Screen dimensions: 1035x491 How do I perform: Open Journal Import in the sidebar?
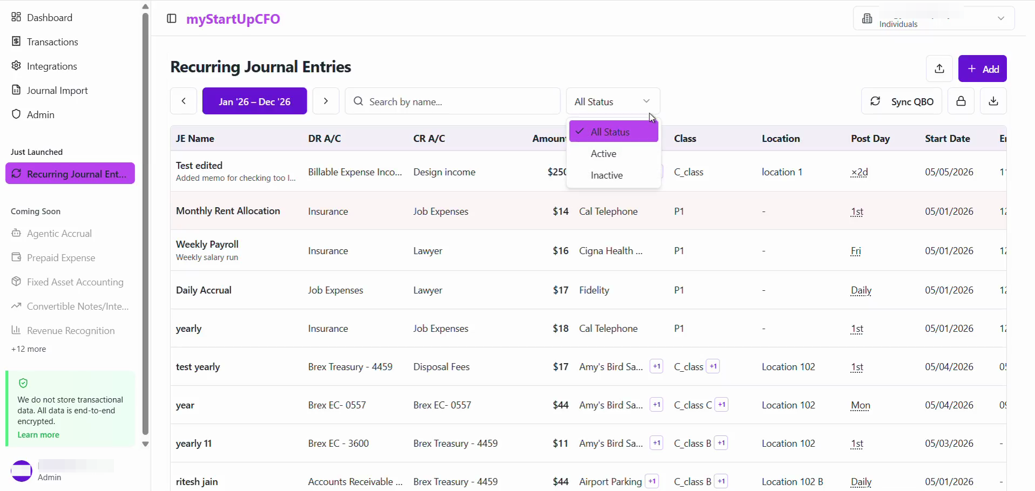[x=57, y=91]
